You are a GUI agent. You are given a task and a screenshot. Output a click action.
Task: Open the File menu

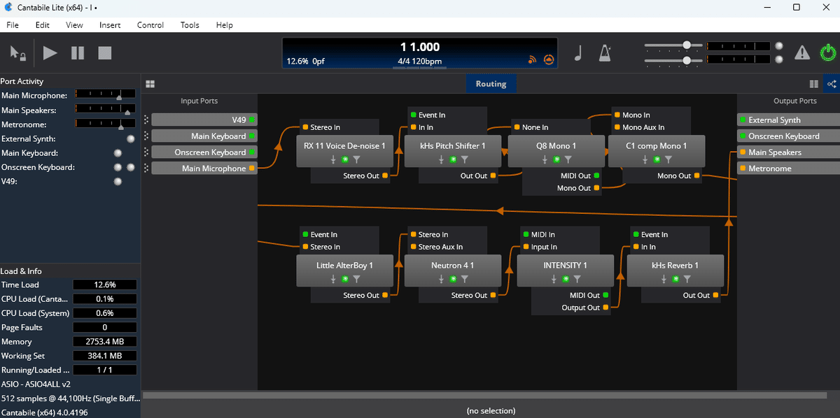pos(13,25)
